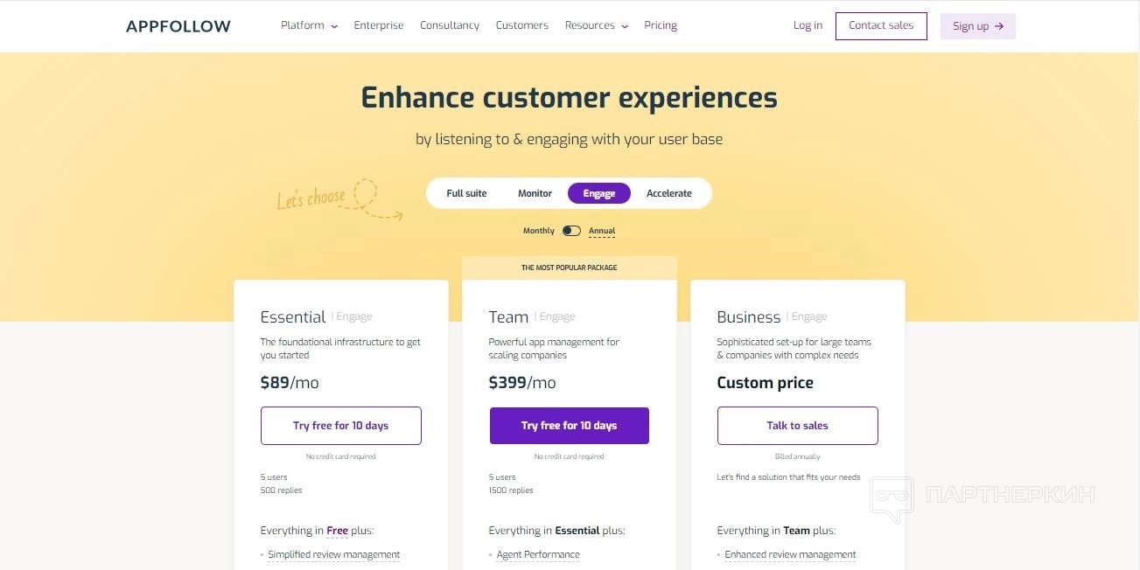Expand the Resources dropdown menu
The image size is (1140, 570).
tap(596, 25)
